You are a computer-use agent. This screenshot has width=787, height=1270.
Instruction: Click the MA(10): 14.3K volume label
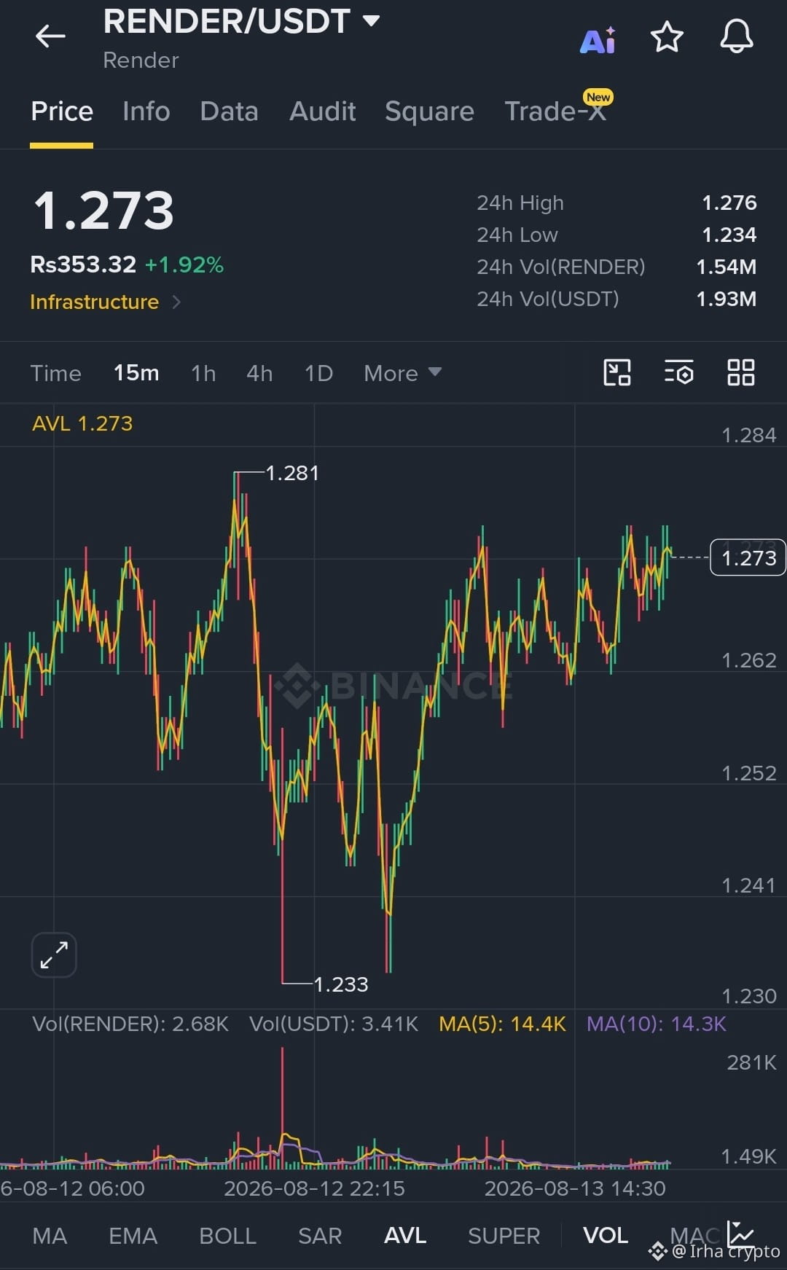(x=657, y=1024)
